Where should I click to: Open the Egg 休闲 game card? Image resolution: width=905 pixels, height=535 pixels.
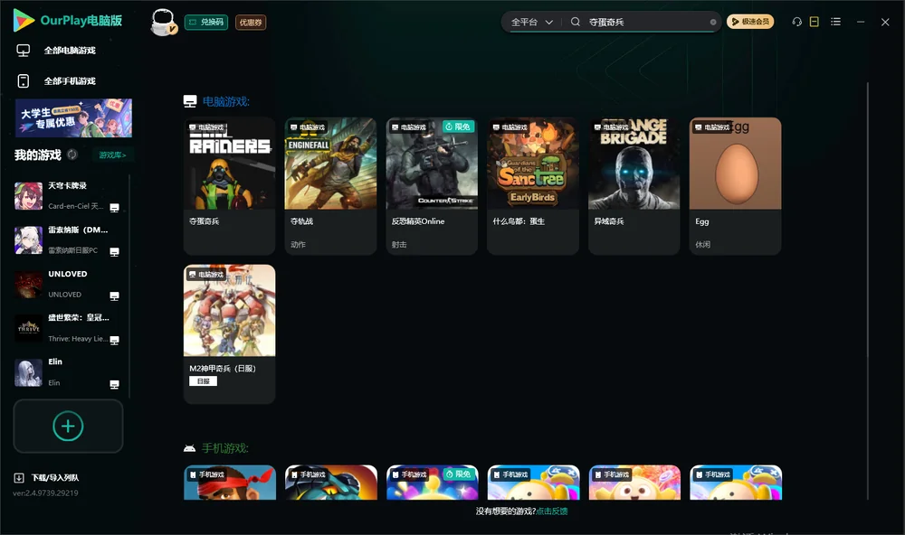point(735,185)
